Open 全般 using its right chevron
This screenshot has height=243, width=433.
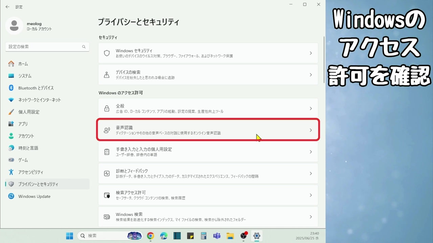tap(311, 108)
